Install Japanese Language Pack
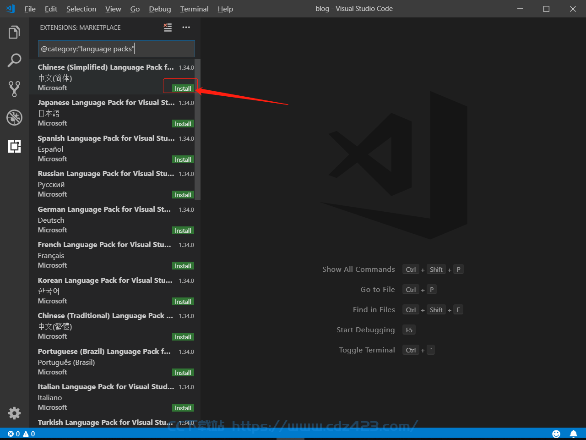The height and width of the screenshot is (440, 586). click(x=183, y=124)
